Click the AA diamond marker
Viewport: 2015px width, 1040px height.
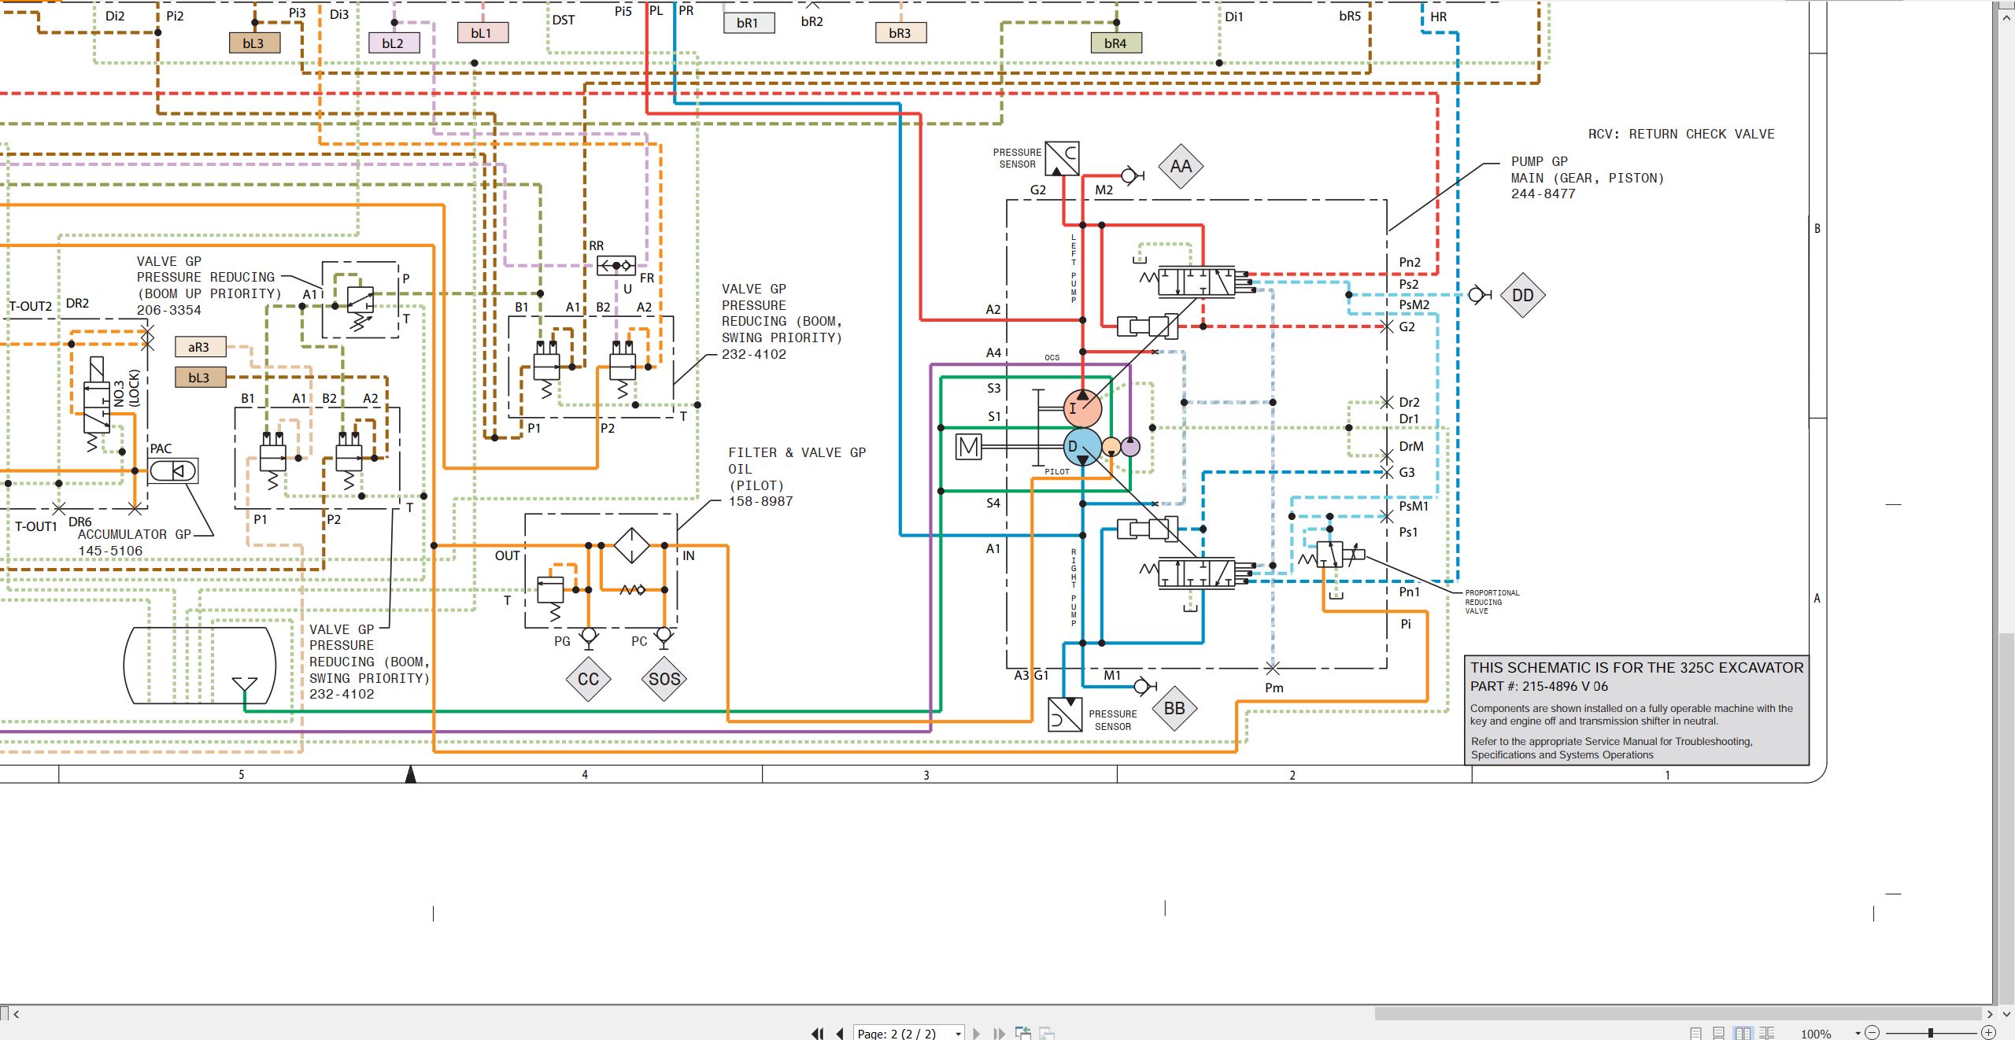pyautogui.click(x=1181, y=166)
